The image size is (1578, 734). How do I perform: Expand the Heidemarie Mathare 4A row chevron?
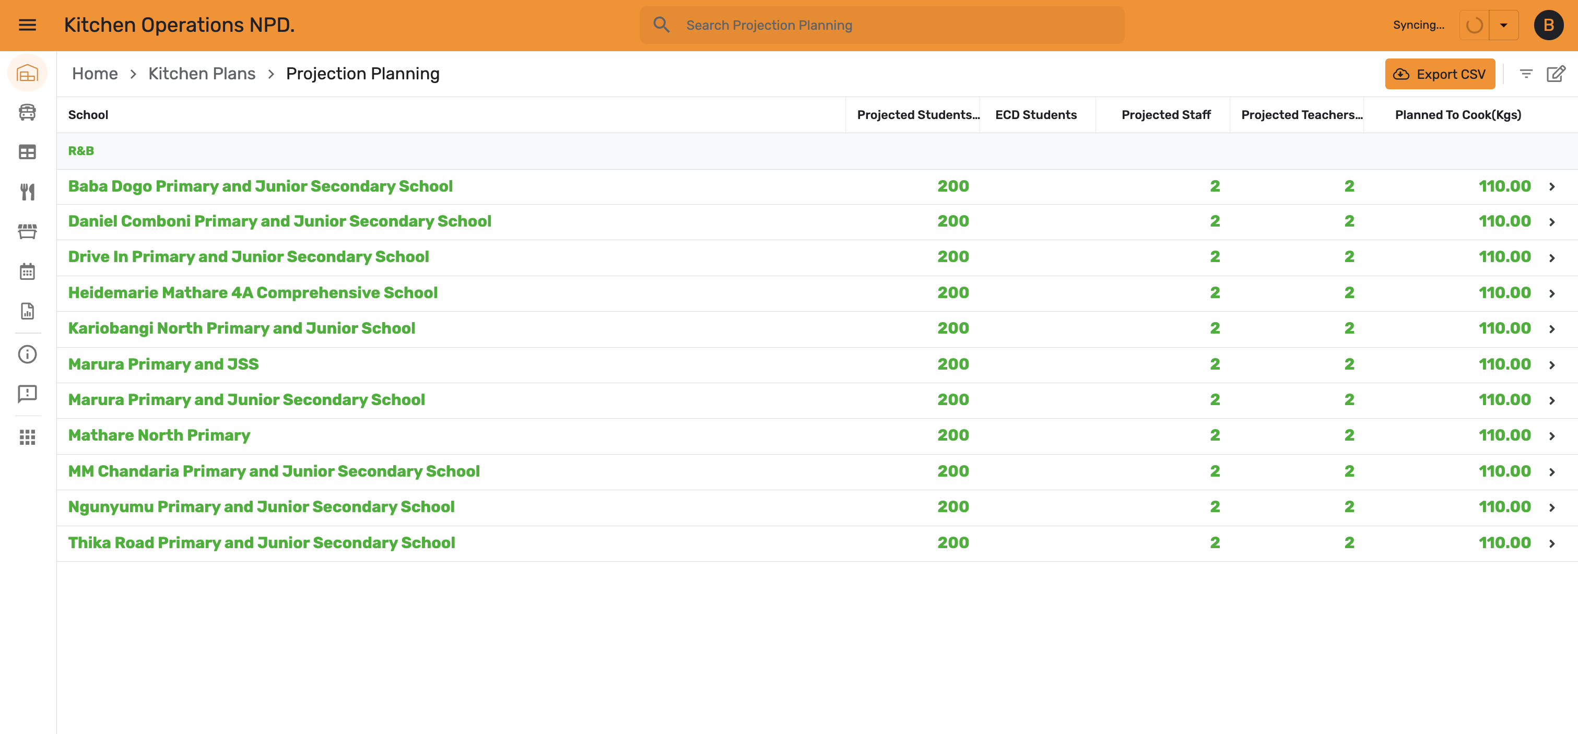1552,294
